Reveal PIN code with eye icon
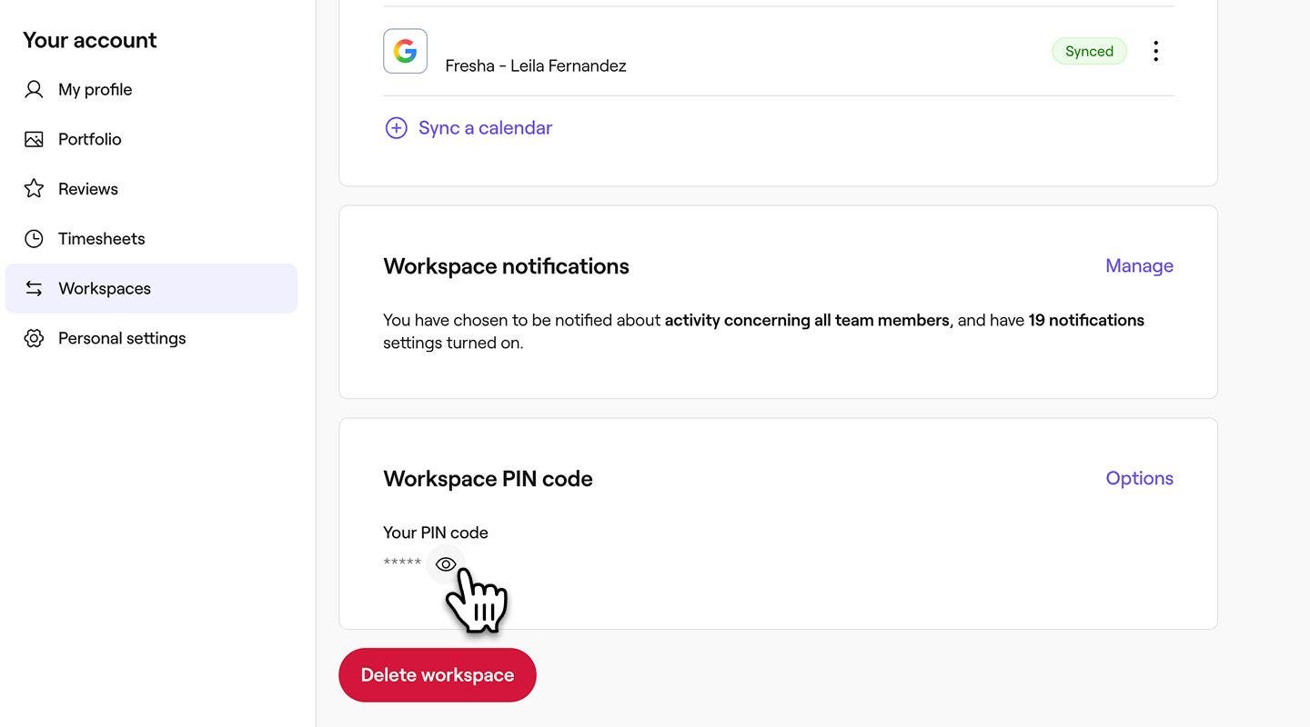Image resolution: width=1310 pixels, height=727 pixels. pyautogui.click(x=446, y=564)
